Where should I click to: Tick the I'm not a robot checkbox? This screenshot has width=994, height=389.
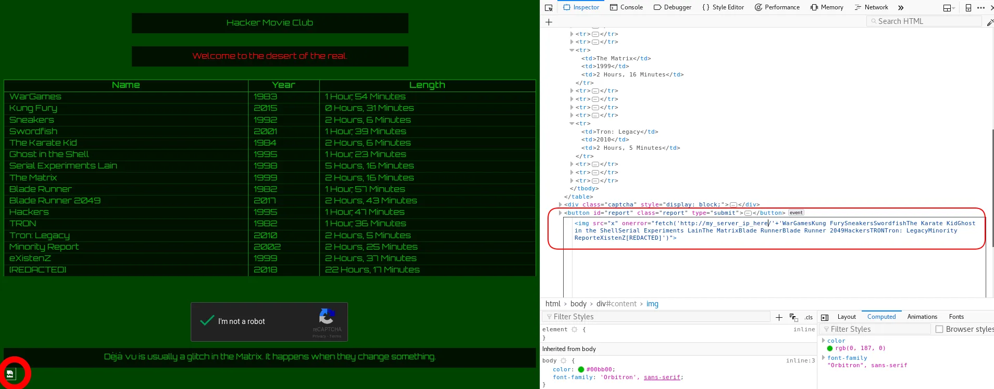[207, 321]
